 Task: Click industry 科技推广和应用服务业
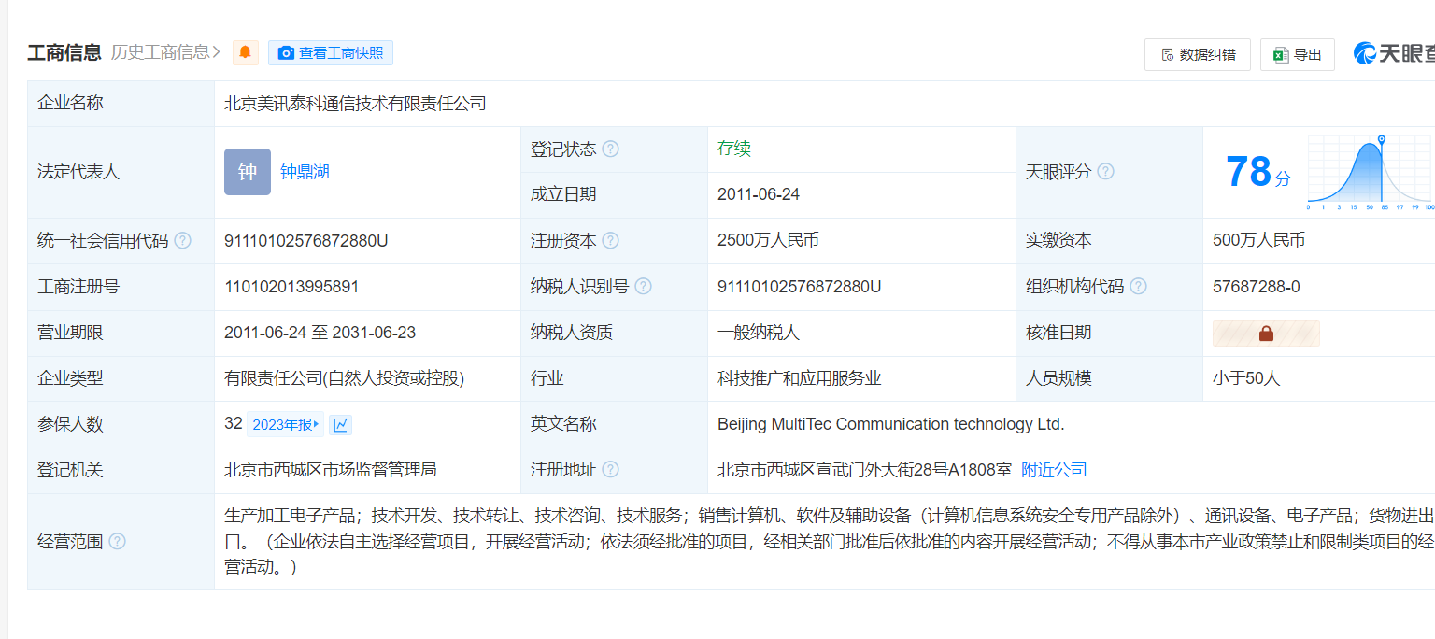(x=800, y=378)
